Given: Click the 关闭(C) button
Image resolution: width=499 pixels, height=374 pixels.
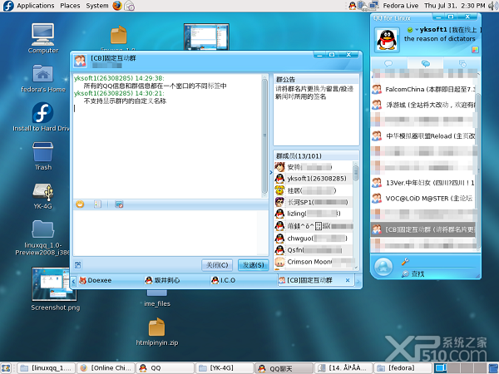Looking at the screenshot, I should (x=217, y=265).
